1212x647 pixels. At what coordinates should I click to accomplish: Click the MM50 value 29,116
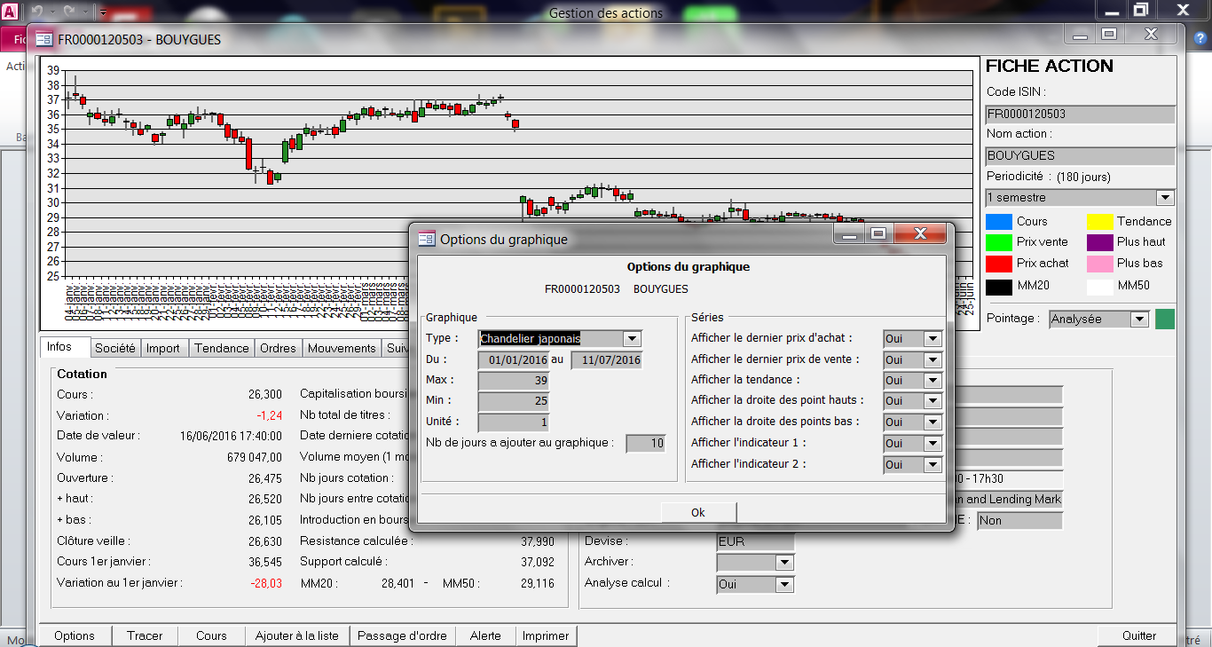539,584
